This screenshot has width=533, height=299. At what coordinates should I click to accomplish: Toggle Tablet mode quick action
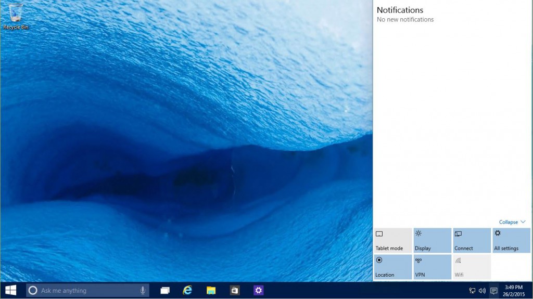pyautogui.click(x=393, y=240)
